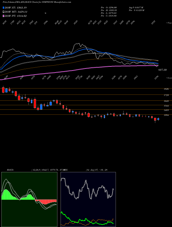
Task: Click the Pre O: 1296.00 value
Action: [109, 8]
